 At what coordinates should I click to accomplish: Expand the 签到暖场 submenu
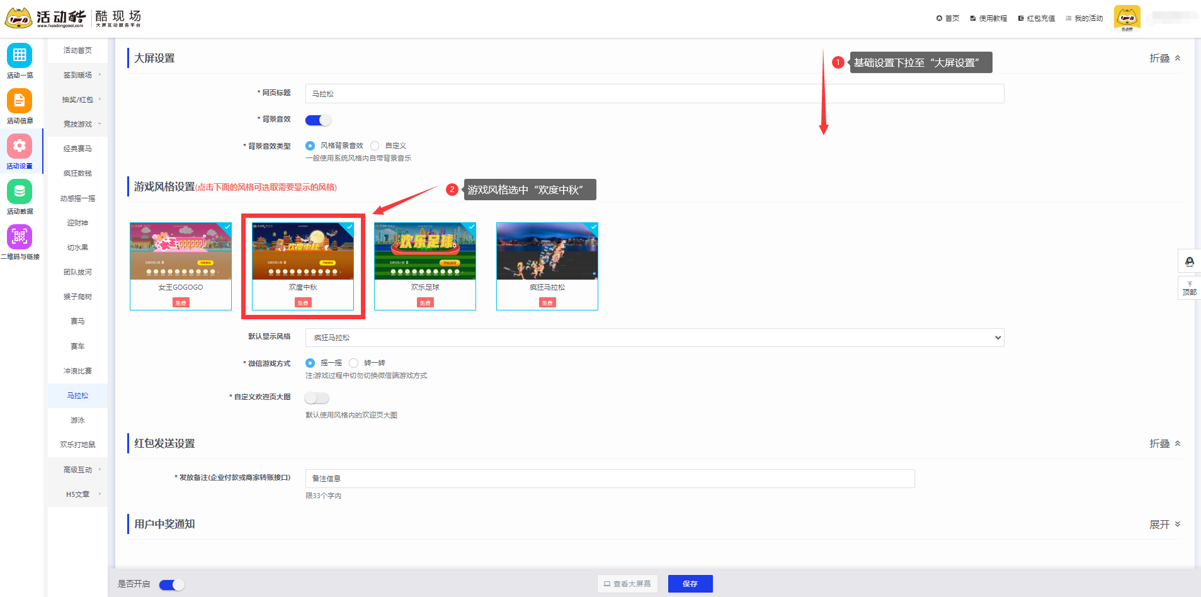pos(77,75)
